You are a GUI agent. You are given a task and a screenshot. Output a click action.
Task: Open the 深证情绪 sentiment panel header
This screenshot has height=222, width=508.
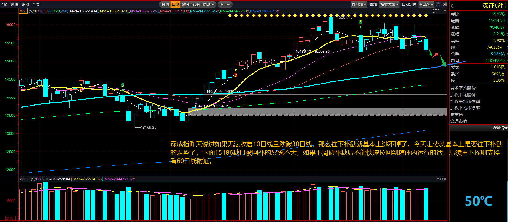pyautogui.click(x=478, y=128)
